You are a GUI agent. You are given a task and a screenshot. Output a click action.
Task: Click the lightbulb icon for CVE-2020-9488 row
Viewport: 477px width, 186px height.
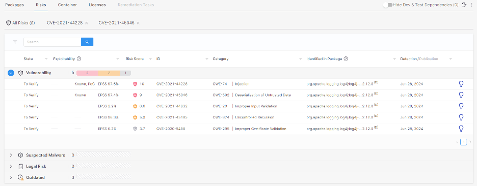[x=461, y=129]
